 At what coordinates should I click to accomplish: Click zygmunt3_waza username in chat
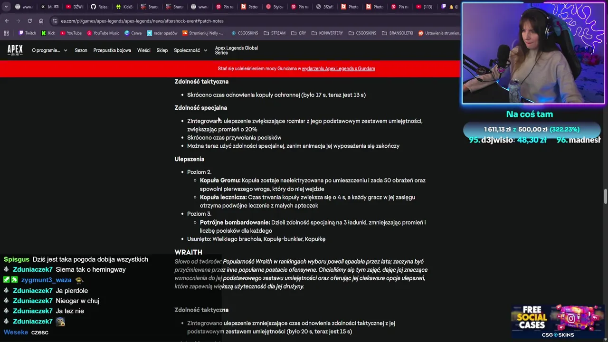[x=46, y=280]
